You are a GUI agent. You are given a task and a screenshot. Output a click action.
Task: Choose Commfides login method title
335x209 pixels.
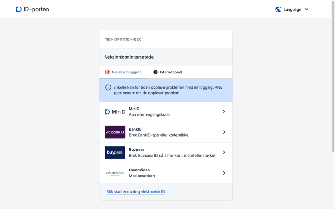tap(139, 170)
